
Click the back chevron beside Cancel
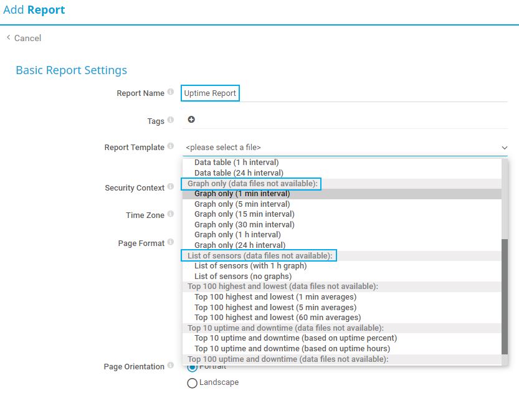[x=9, y=38]
